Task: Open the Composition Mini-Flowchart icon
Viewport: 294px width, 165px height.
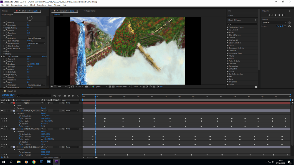Action: click(x=55, y=96)
